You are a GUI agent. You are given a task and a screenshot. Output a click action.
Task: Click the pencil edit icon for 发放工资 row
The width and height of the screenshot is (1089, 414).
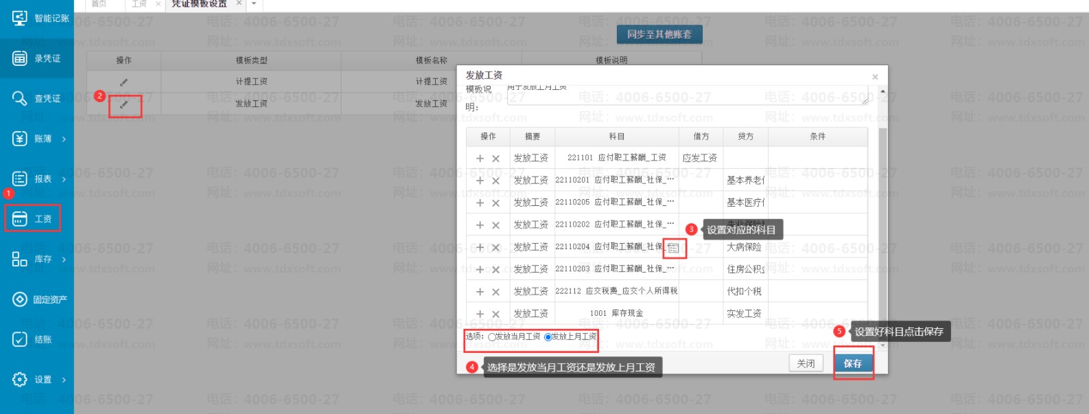pyautogui.click(x=124, y=104)
